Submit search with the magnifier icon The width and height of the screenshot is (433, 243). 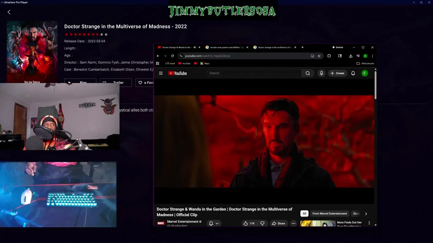tap(307, 73)
